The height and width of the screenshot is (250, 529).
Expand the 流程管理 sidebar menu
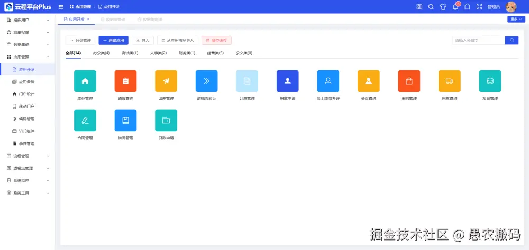point(28,156)
